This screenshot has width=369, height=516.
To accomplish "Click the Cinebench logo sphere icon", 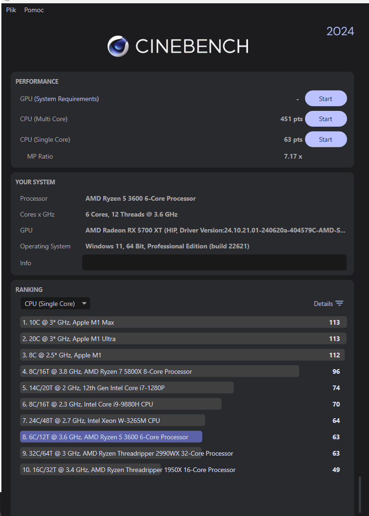I will pyautogui.click(x=118, y=46).
